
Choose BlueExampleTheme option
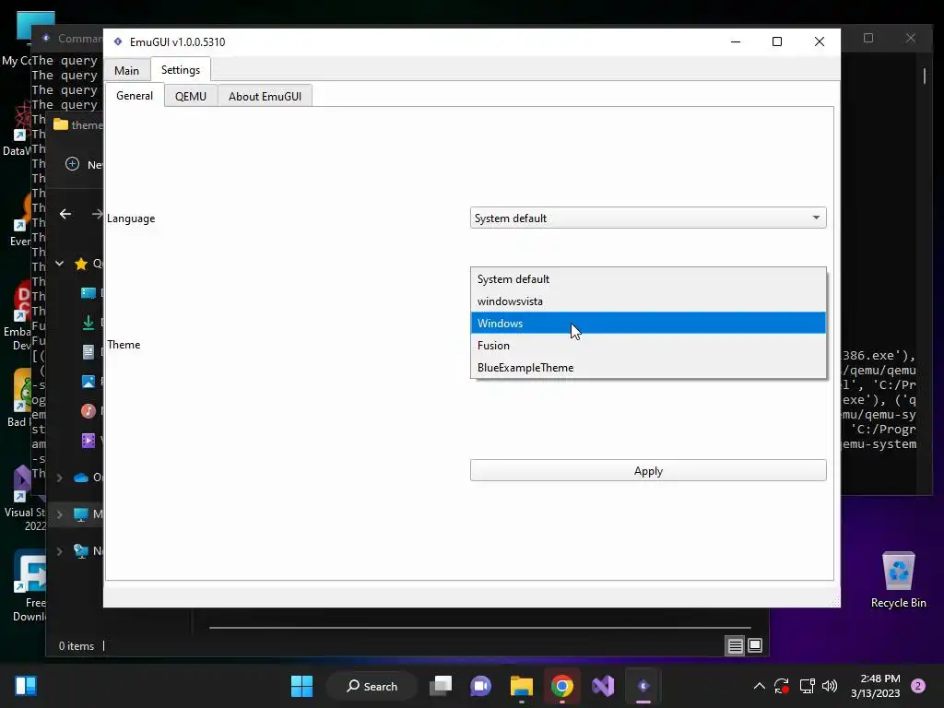[x=648, y=368]
